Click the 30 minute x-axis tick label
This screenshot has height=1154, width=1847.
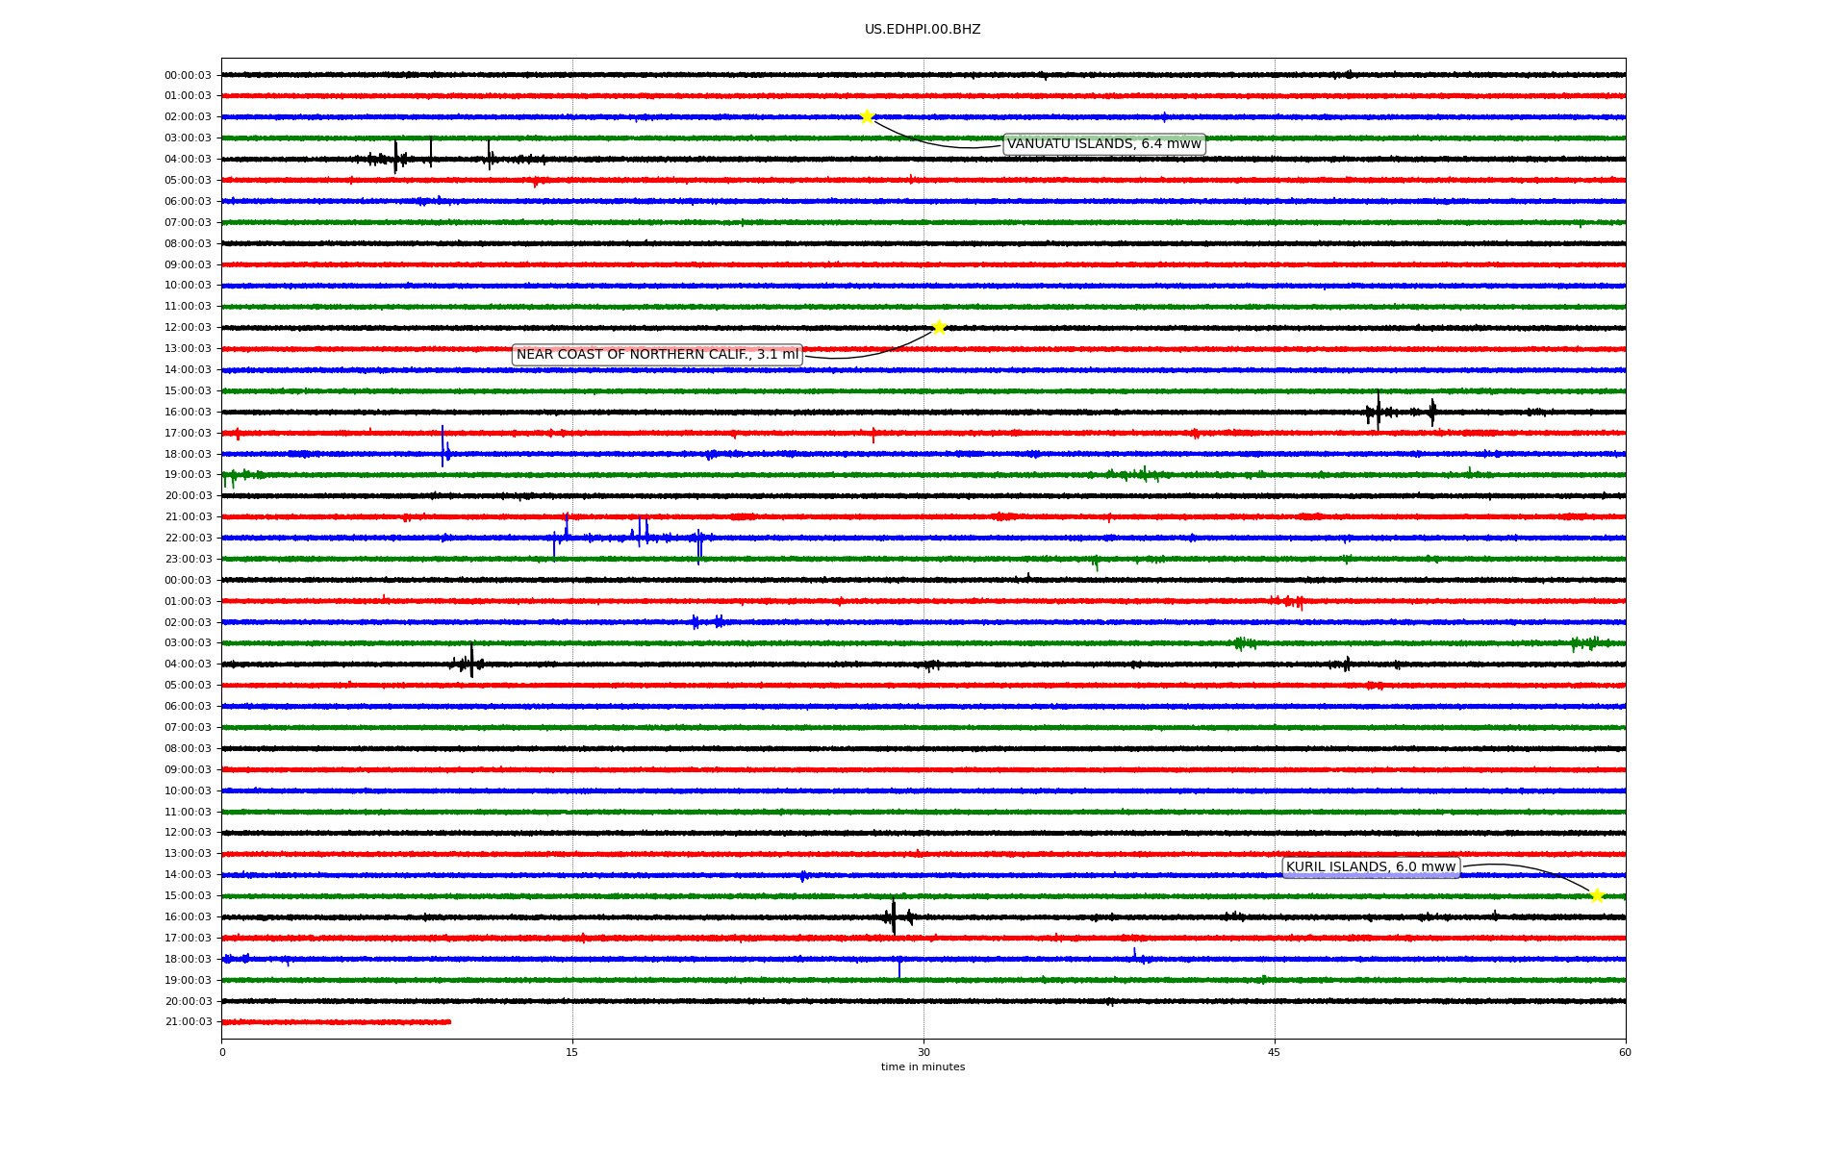point(923,1052)
